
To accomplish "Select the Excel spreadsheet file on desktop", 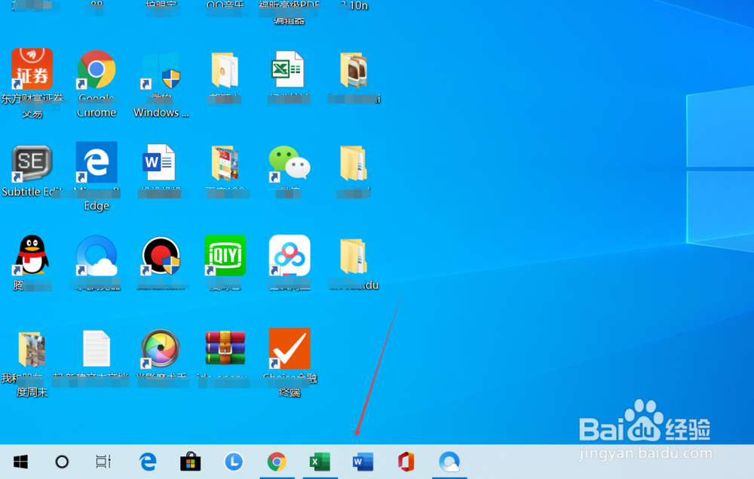I will pos(287,69).
